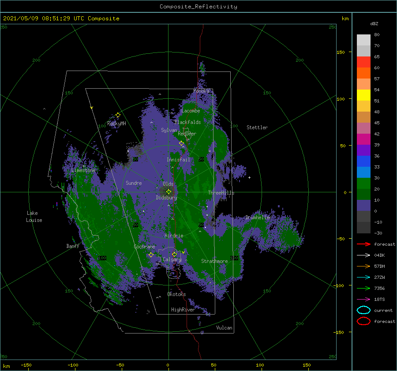Select the Banff label on the map
The width and height of the screenshot is (397, 371).
pos(73,246)
